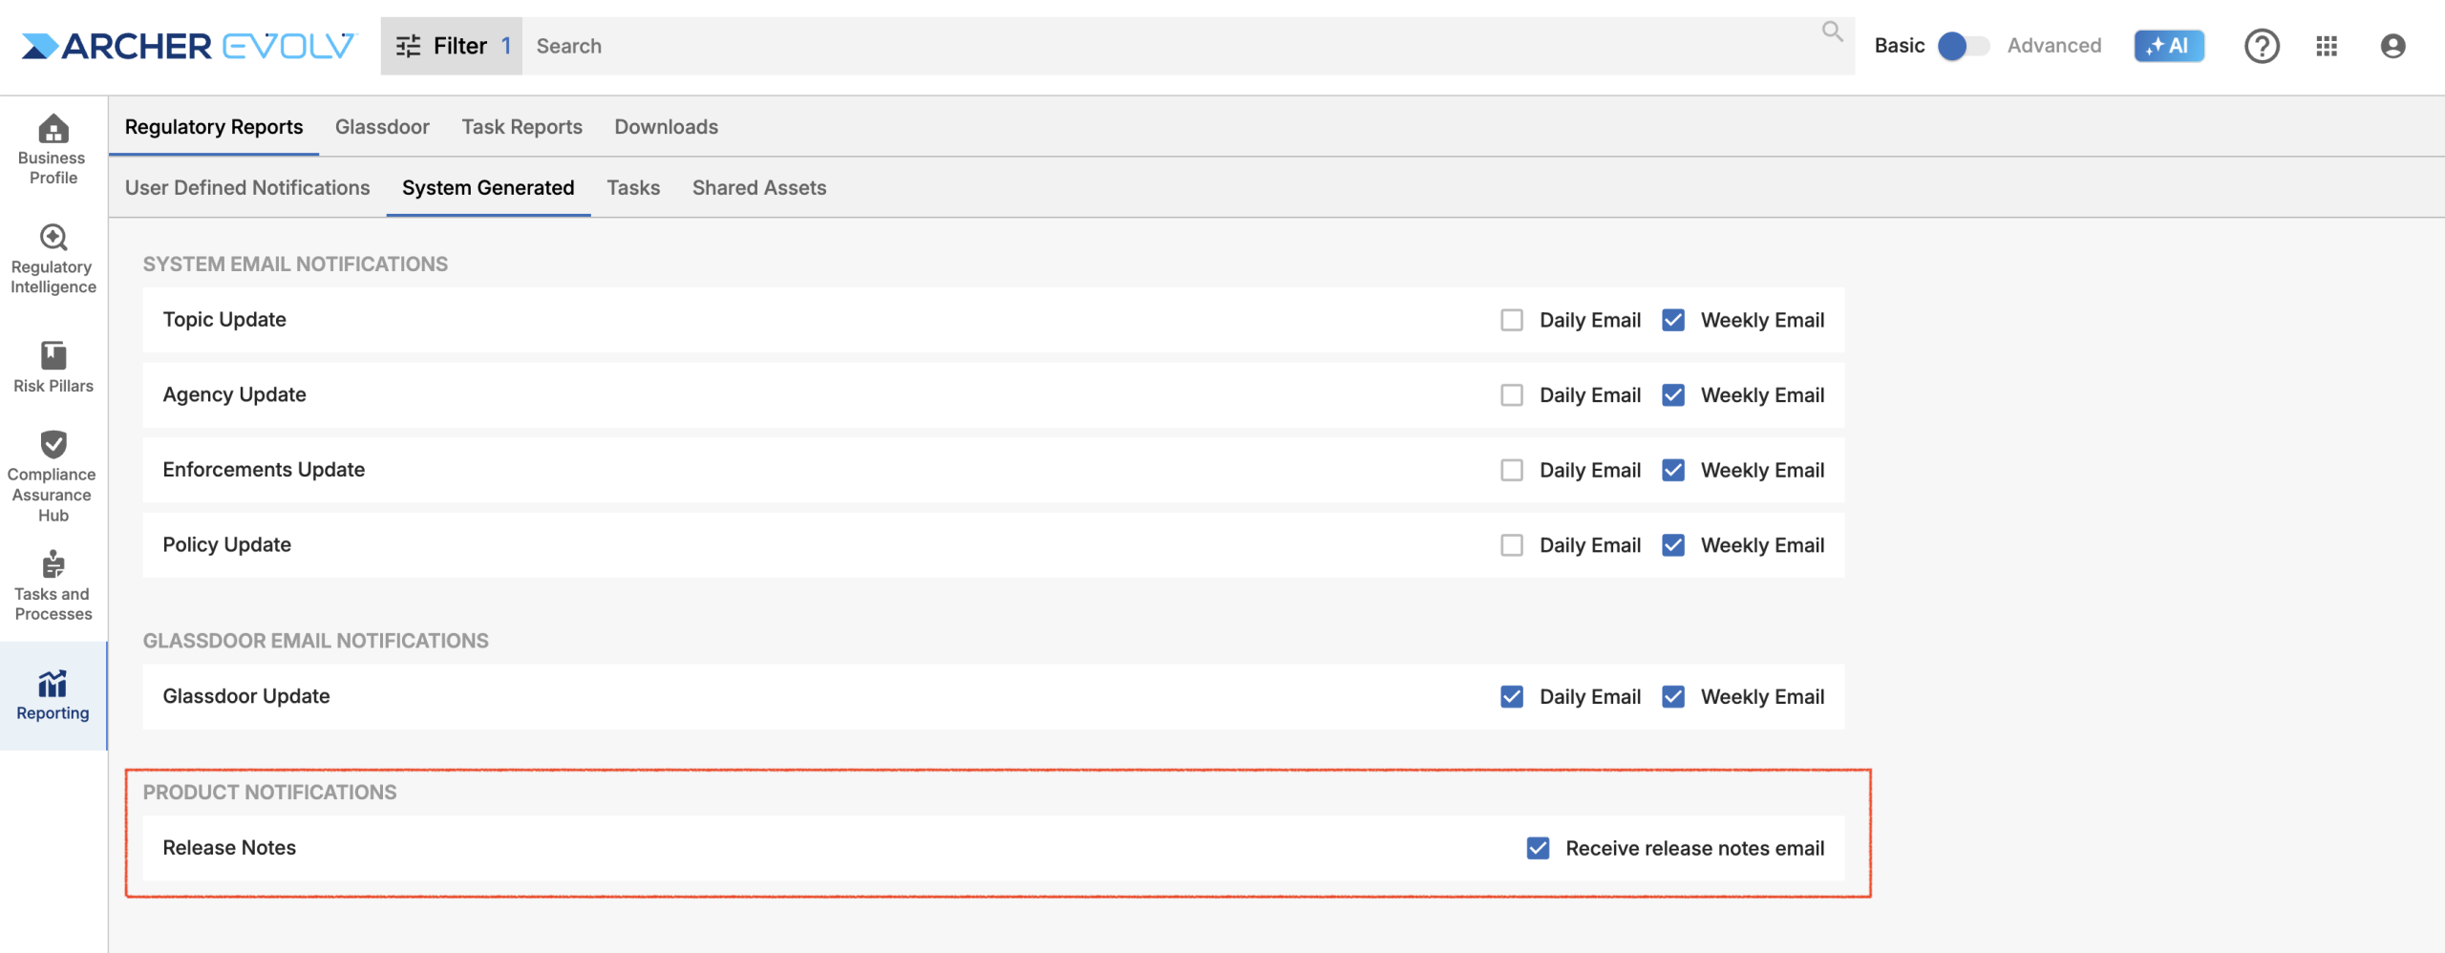This screenshot has height=953, width=2445.
Task: Enable Daily Email for Topic Update
Action: click(1511, 320)
